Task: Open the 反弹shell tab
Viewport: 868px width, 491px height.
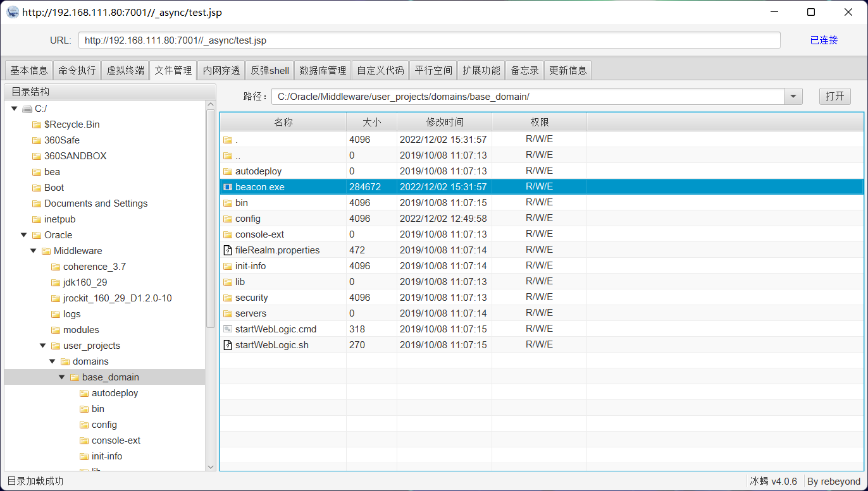Action: pyautogui.click(x=270, y=70)
